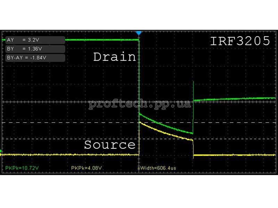Click the IRF3205 title label
Viewport: 278px width, 208px height.
(x=240, y=41)
